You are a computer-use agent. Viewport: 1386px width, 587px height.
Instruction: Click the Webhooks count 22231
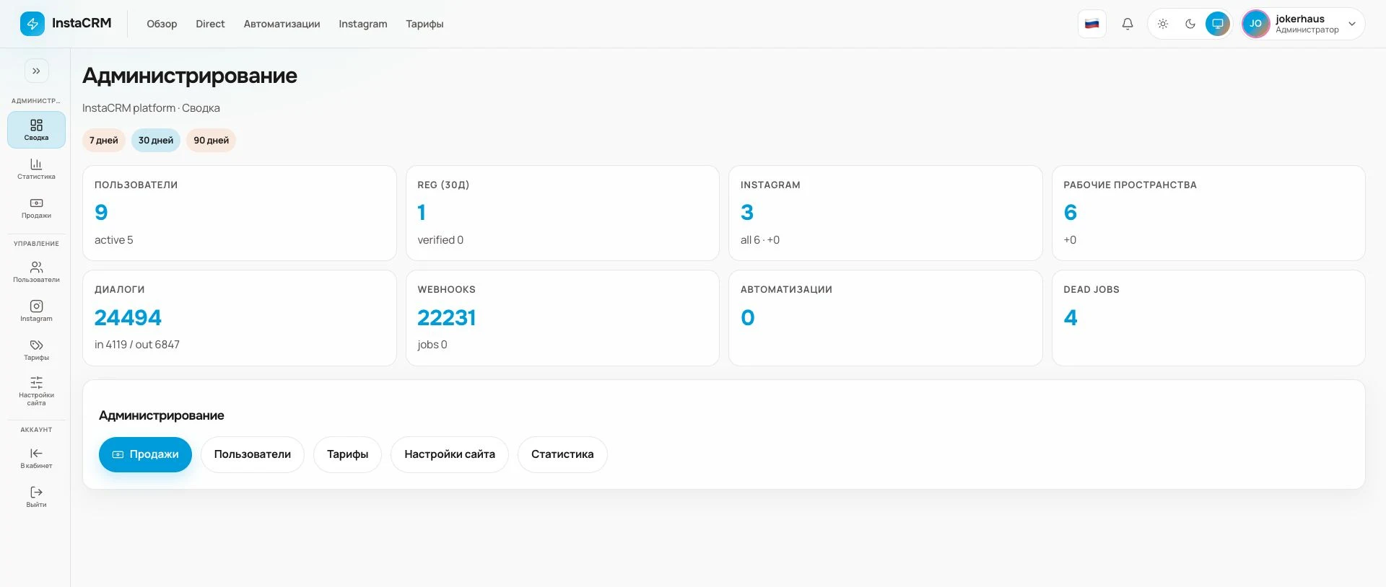[x=446, y=317]
